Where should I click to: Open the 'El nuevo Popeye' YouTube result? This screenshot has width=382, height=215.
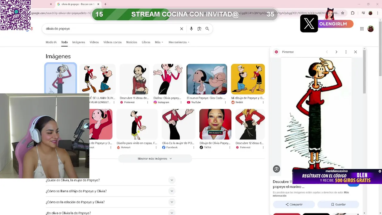[x=207, y=79]
